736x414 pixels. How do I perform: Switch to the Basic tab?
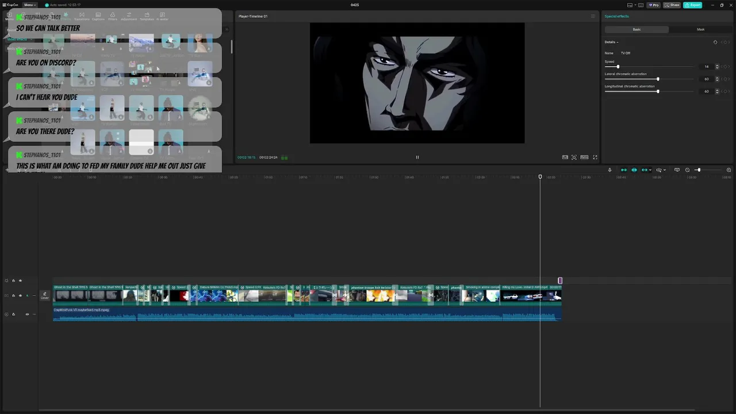click(637, 29)
